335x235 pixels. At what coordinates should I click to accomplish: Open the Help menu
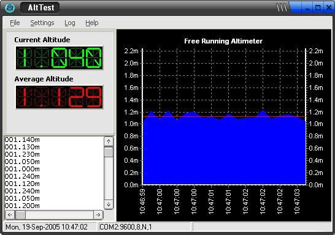[92, 23]
